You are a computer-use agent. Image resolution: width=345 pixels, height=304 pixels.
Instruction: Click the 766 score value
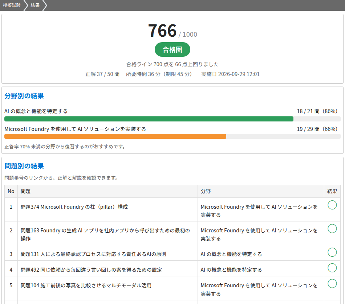[x=162, y=31]
